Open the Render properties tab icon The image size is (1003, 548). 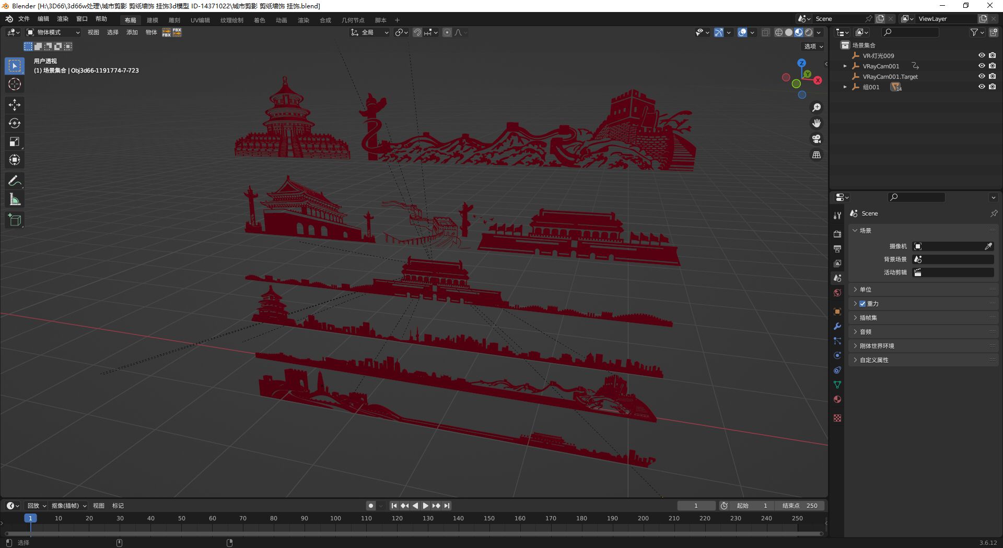point(837,234)
